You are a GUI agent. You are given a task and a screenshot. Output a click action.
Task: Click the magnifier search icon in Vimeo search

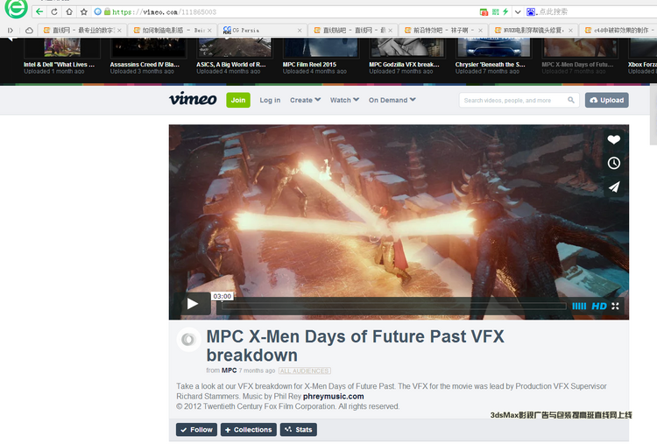[570, 100]
